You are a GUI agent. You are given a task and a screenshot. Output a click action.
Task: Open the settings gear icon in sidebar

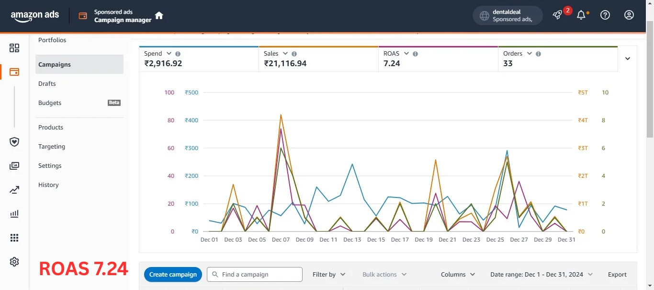pyautogui.click(x=14, y=262)
